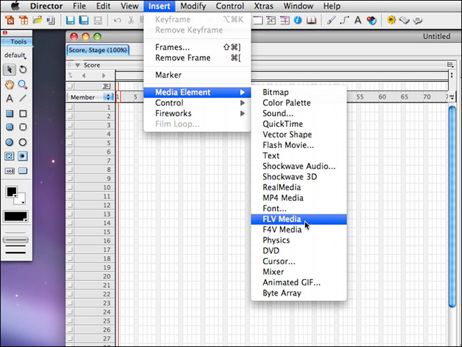Click the New Movie toolbar icon
This screenshot has width=462, height=347.
pos(10,20)
